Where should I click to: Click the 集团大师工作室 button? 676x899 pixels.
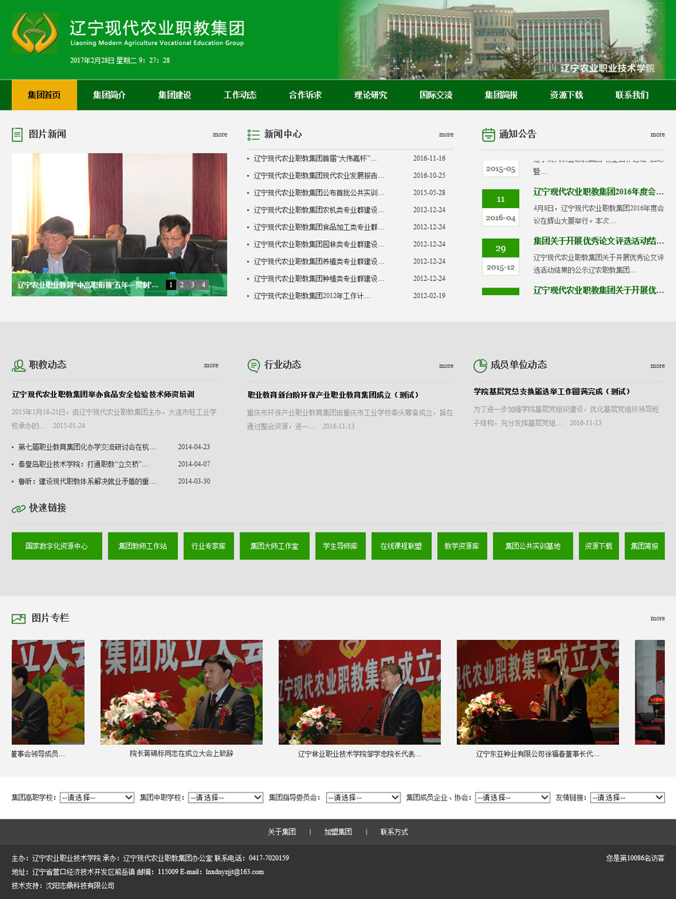(x=275, y=546)
